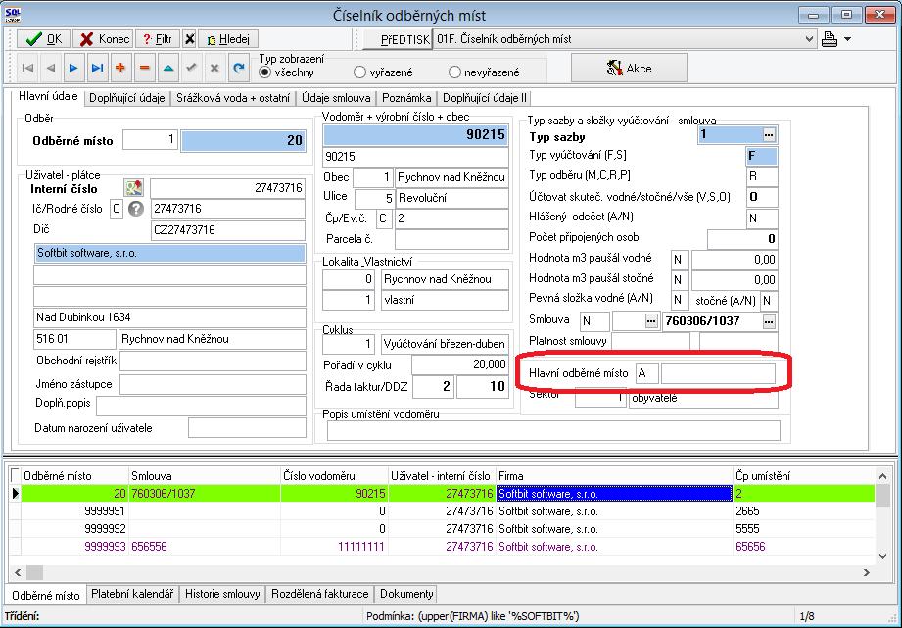Click the Dič field CZ27473716
The height and width of the screenshot is (628, 902).
pyautogui.click(x=228, y=230)
